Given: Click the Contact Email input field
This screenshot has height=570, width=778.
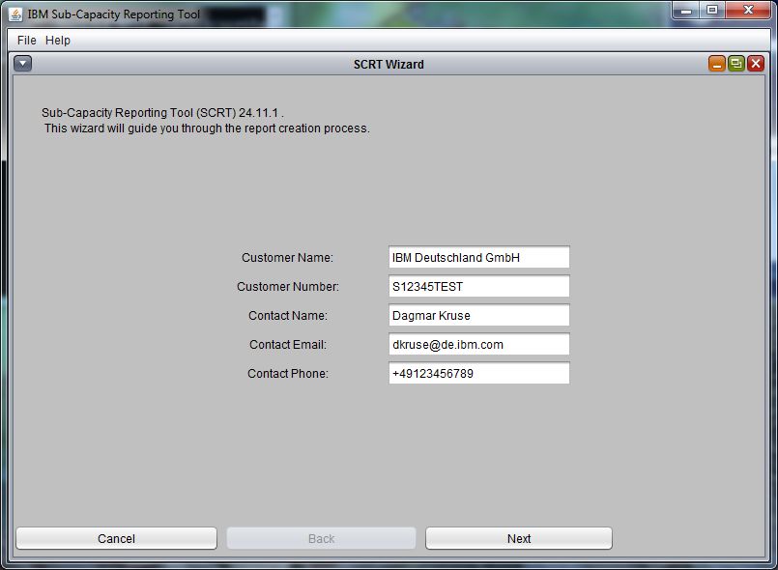Looking at the screenshot, I should 478,344.
